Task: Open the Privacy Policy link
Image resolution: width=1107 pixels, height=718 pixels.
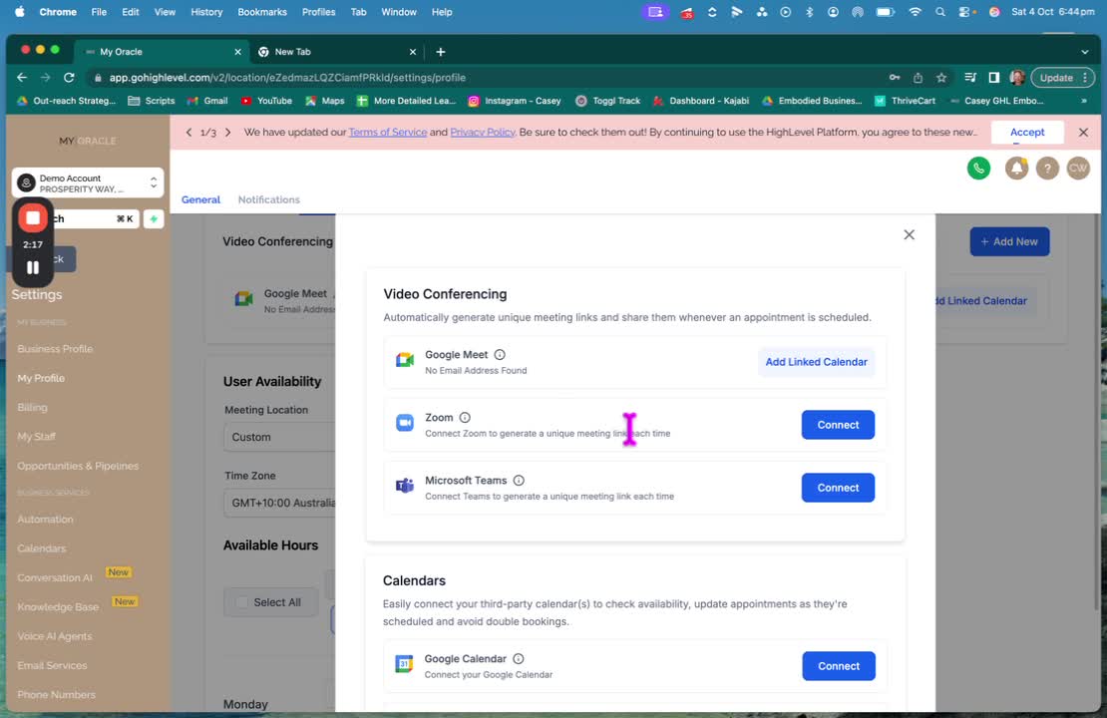Action: coord(483,132)
